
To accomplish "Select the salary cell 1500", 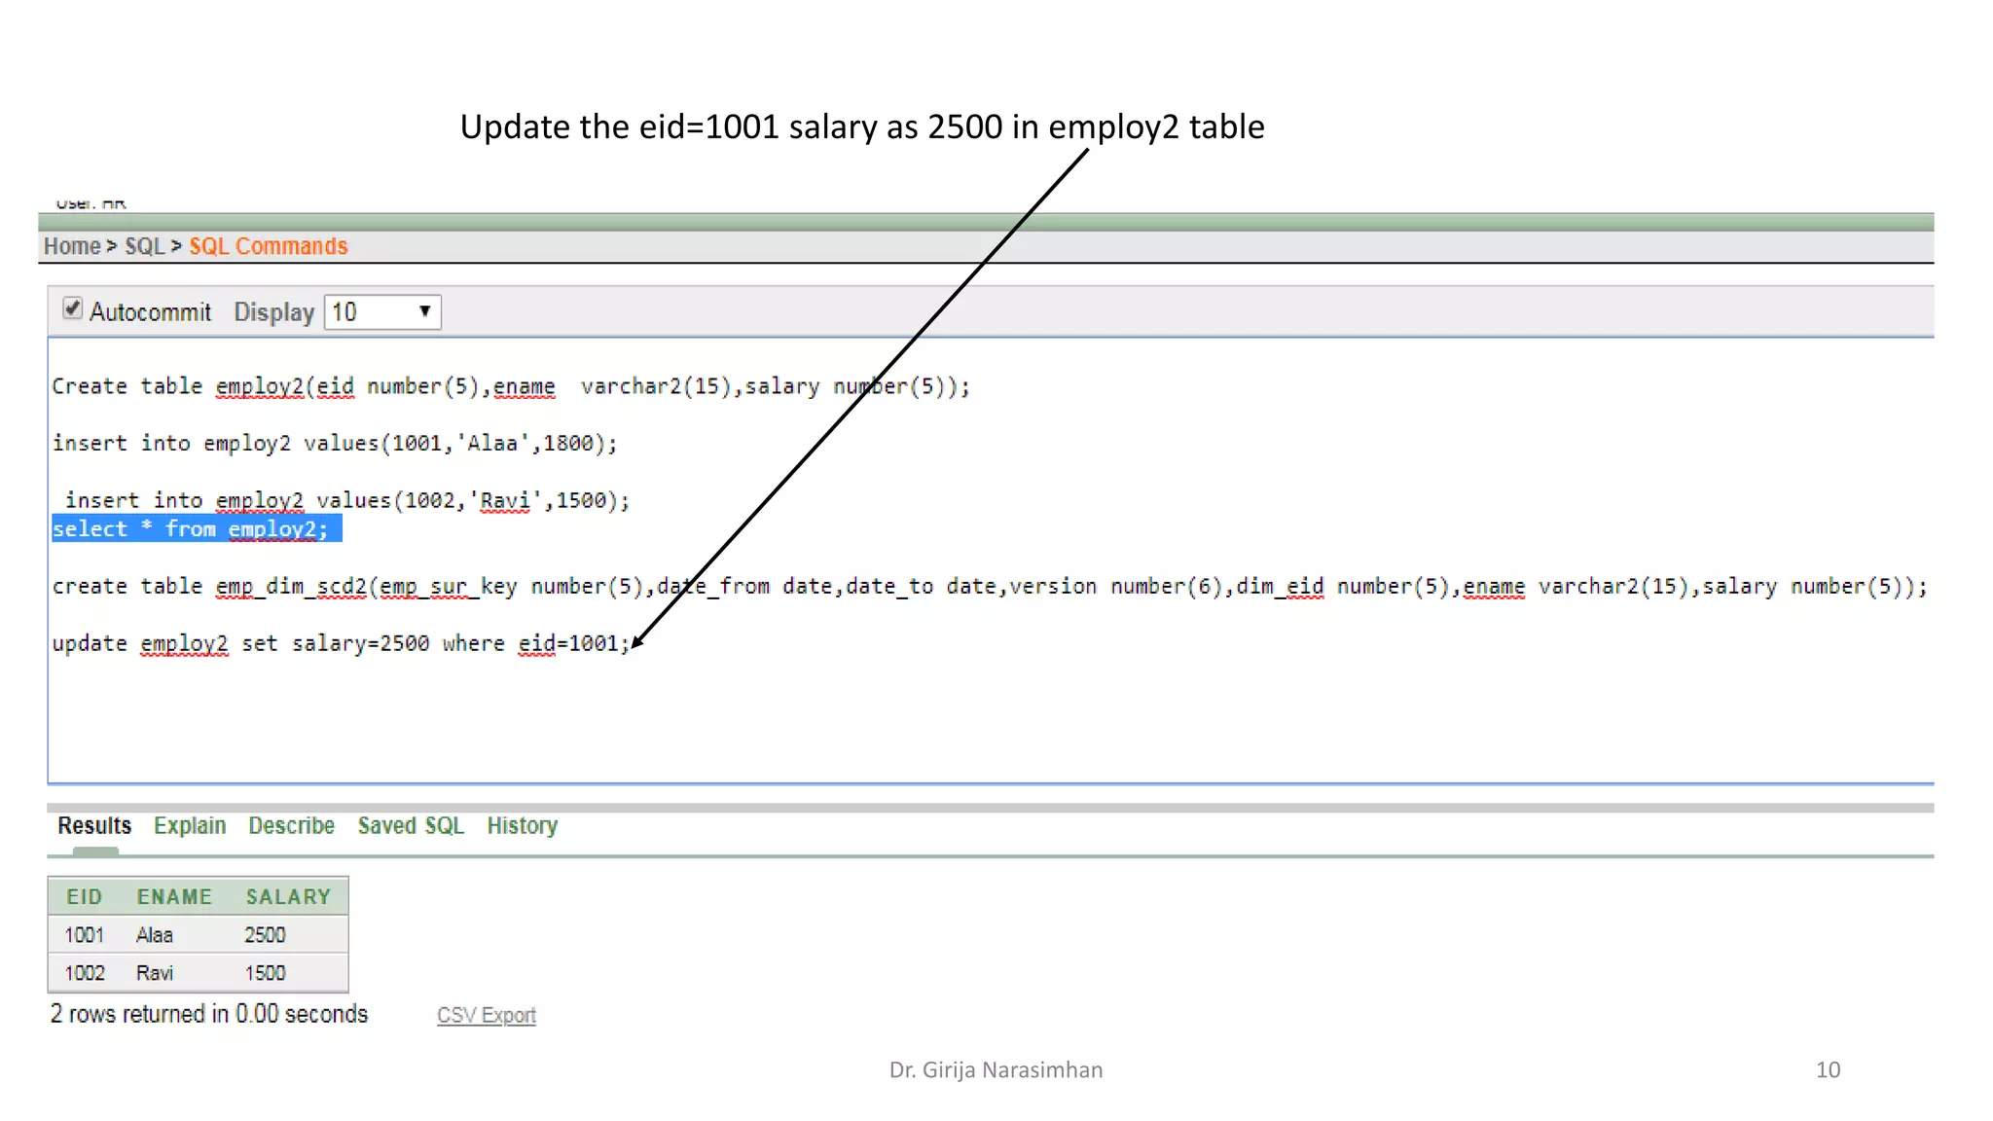I will coord(265,973).
